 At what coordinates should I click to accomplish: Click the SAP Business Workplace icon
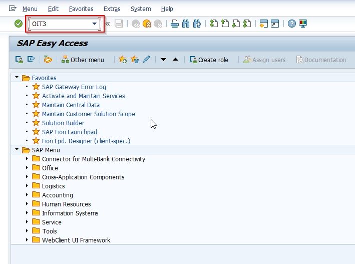click(x=48, y=60)
